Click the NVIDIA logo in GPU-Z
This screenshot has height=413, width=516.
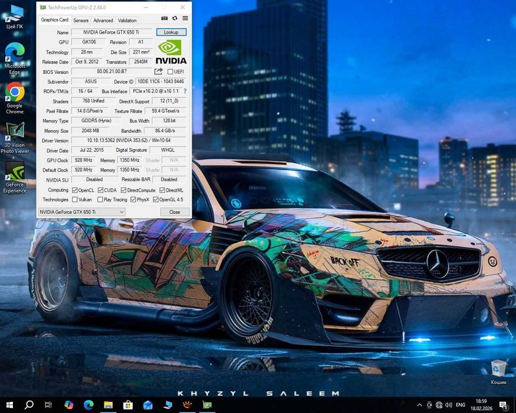coord(171,52)
